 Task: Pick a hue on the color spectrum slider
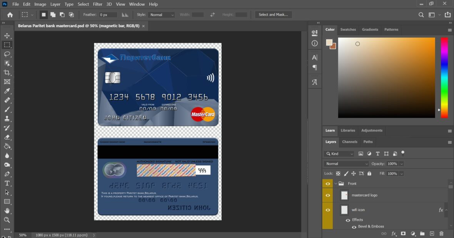[445, 77]
